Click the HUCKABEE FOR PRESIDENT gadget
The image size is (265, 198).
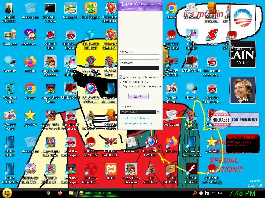[235, 120]
